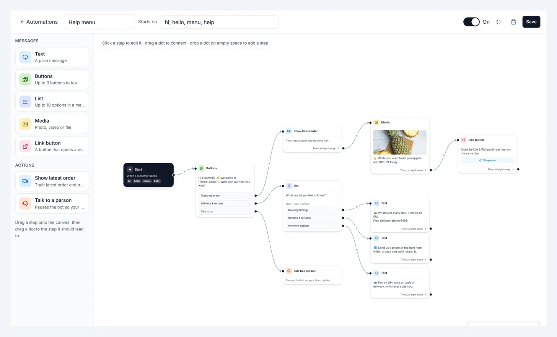Screen dimensions: 557x337
Task: Click the Buttons node icon on the canvas
Action: 202,168
